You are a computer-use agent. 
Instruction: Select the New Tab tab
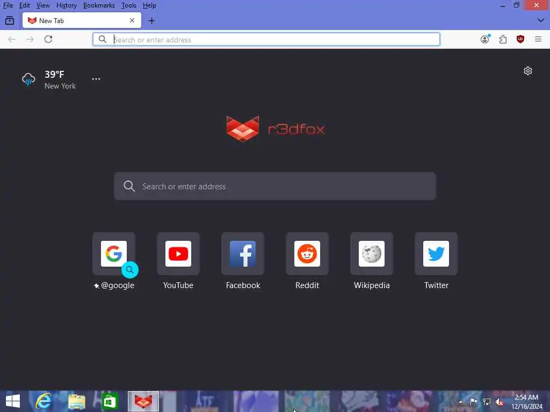(82, 21)
